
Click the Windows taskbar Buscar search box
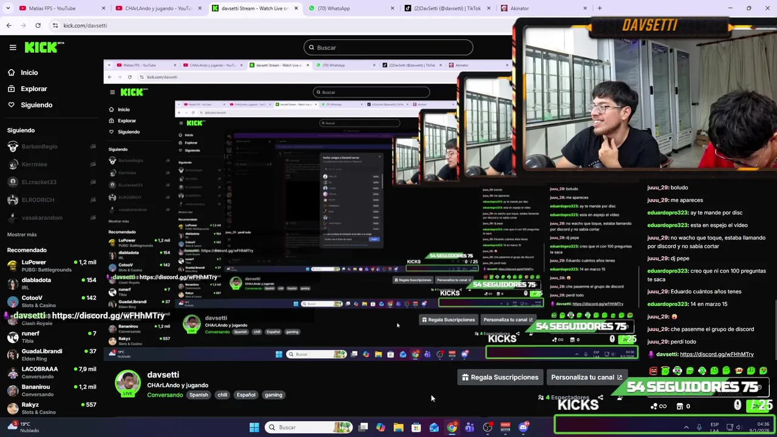308,427
